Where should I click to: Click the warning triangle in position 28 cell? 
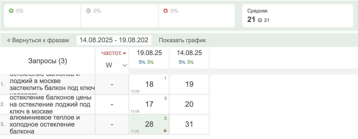pyautogui.click(x=165, y=130)
